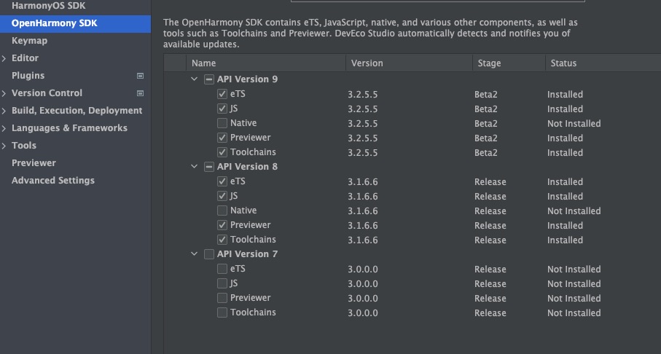This screenshot has width=661, height=354.
Task: Check Previewer under API Version 7
Action: click(x=222, y=298)
